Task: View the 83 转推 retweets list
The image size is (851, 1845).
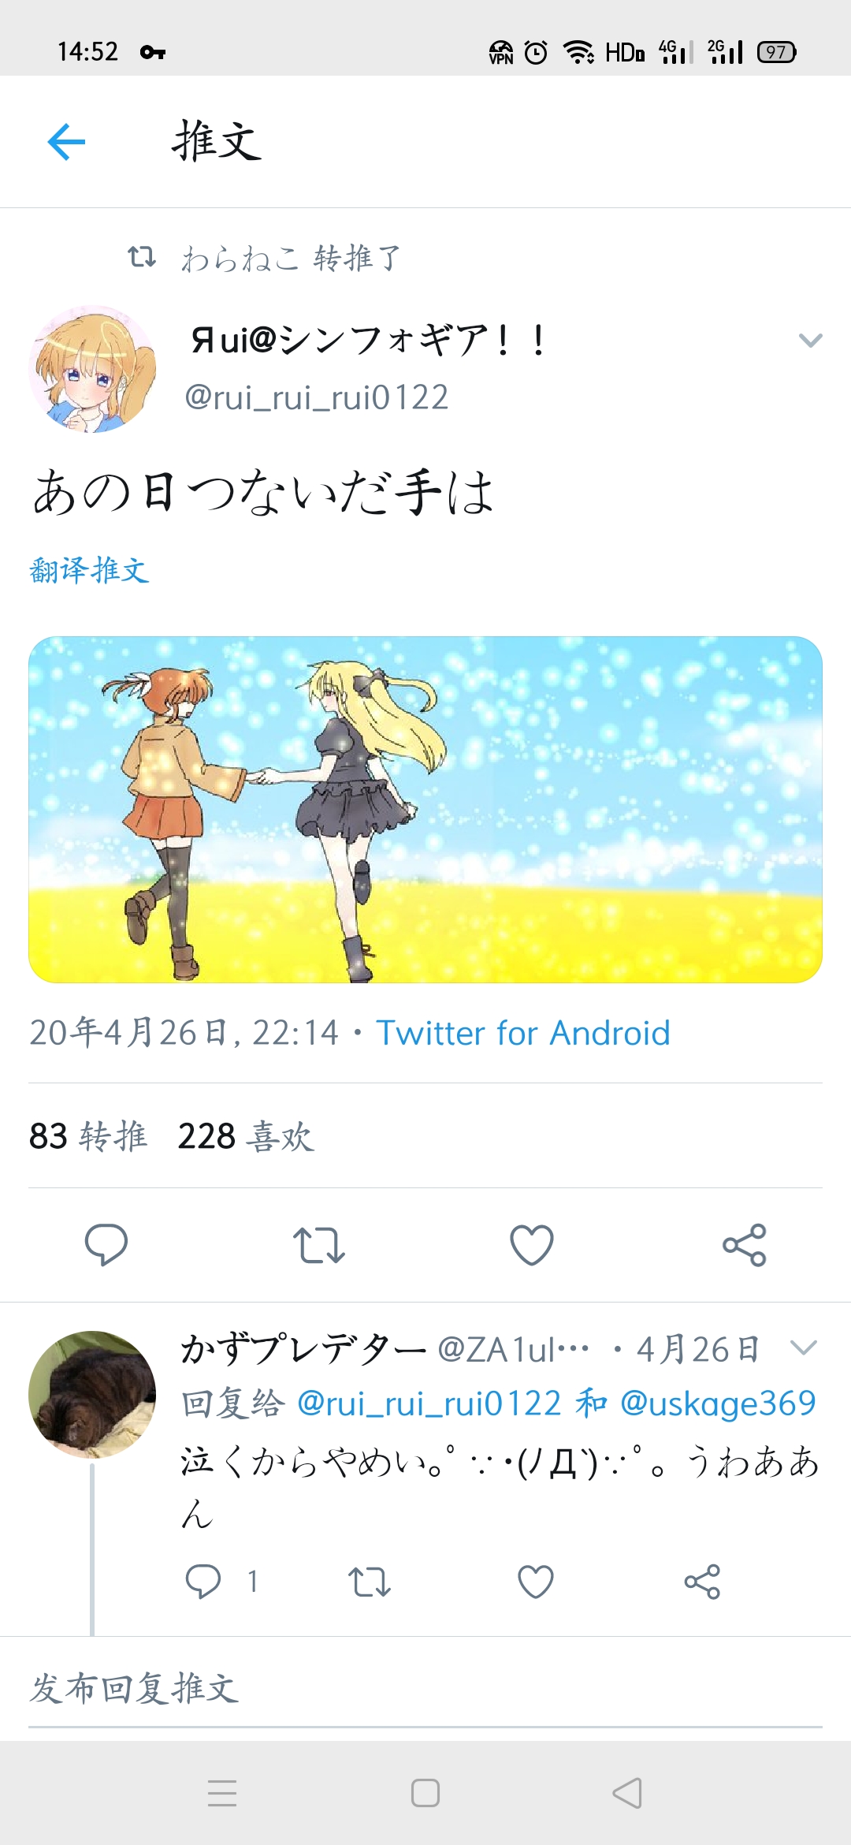Action: click(88, 1136)
